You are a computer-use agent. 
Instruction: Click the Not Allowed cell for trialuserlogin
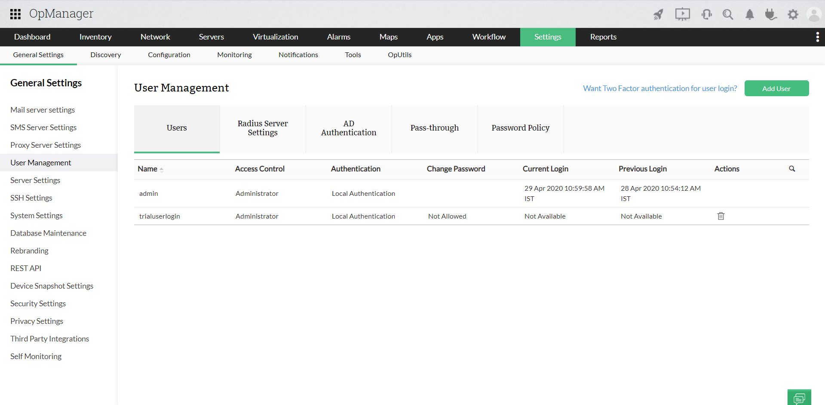tap(447, 216)
